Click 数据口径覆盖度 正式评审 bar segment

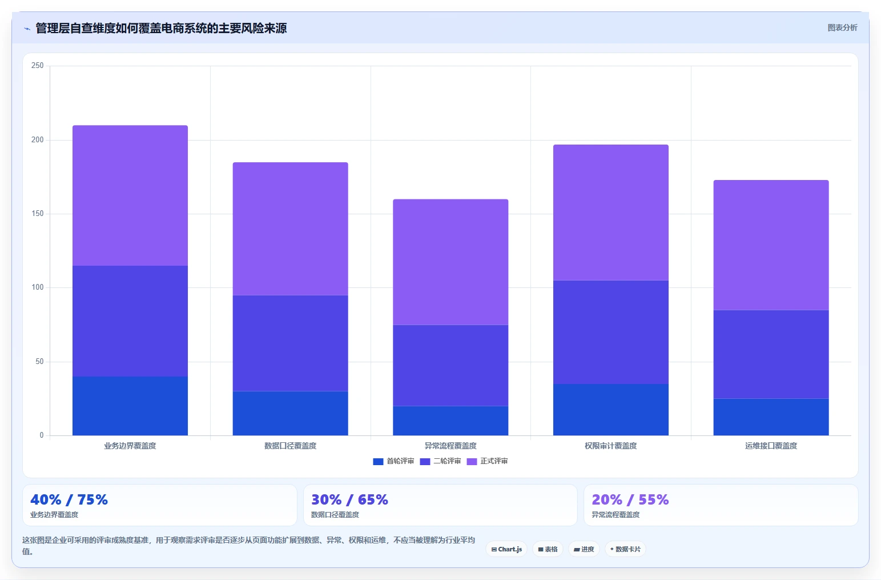290,229
